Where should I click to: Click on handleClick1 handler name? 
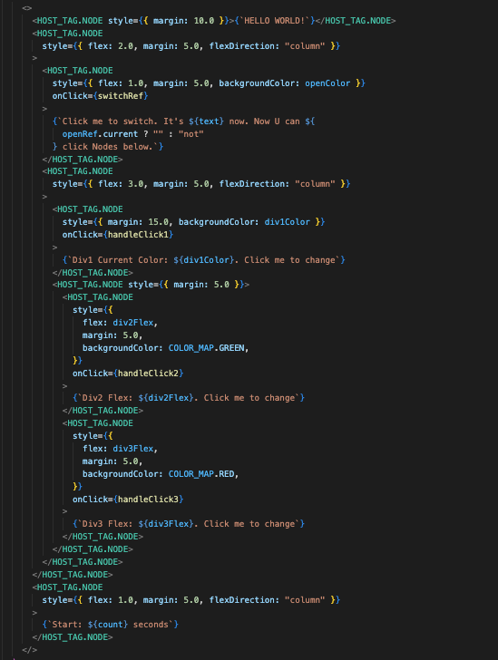coord(138,235)
